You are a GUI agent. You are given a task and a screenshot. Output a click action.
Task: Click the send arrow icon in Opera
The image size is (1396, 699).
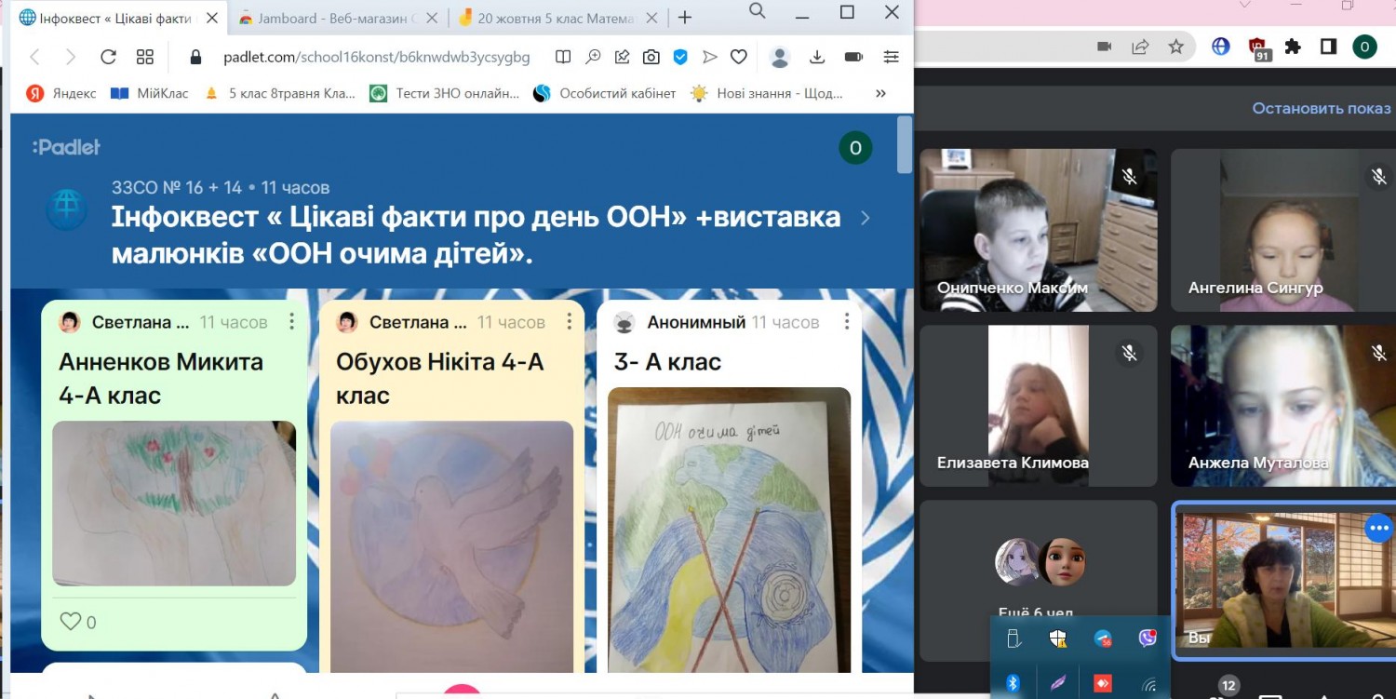point(710,57)
